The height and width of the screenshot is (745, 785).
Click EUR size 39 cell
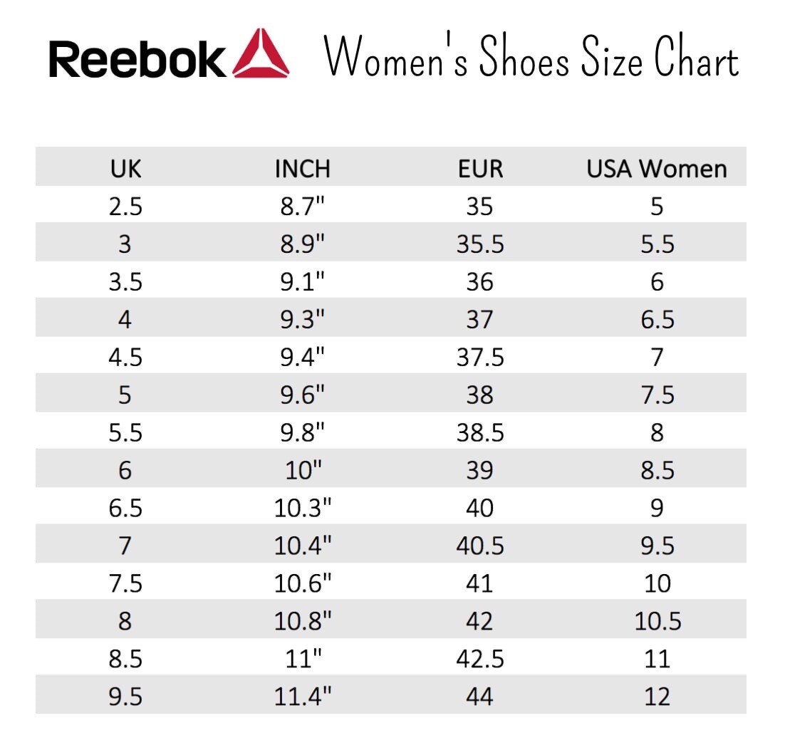(x=479, y=471)
